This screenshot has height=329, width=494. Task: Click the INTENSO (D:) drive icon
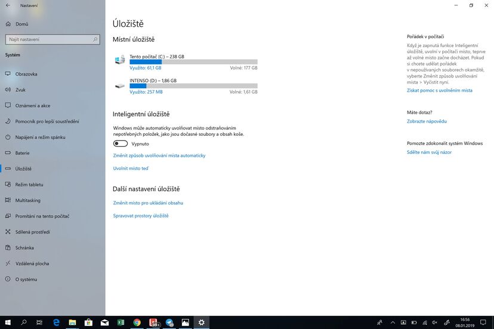120,86
